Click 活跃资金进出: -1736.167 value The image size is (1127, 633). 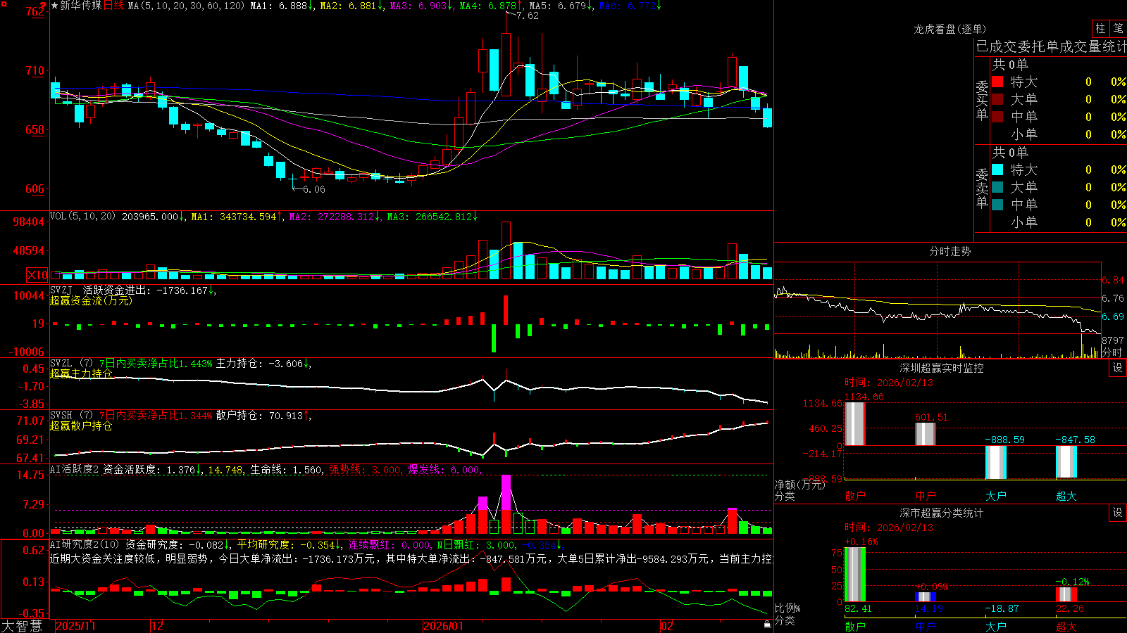tap(149, 290)
